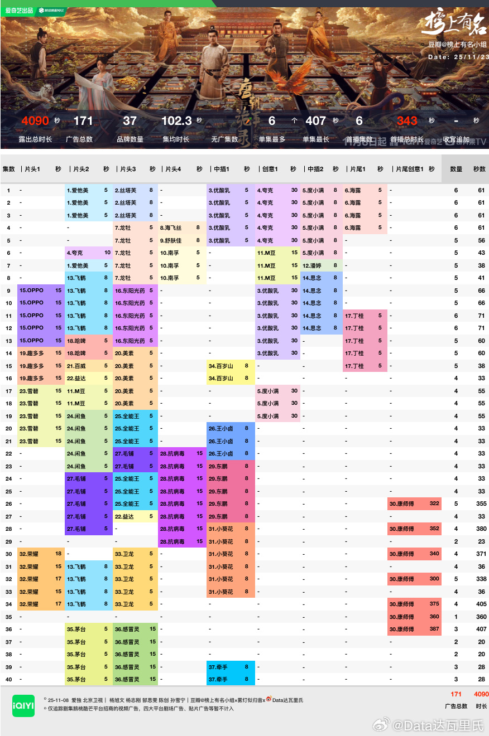Select the 片尾1 column header
This screenshot has height=736, width=489.
[356, 168]
